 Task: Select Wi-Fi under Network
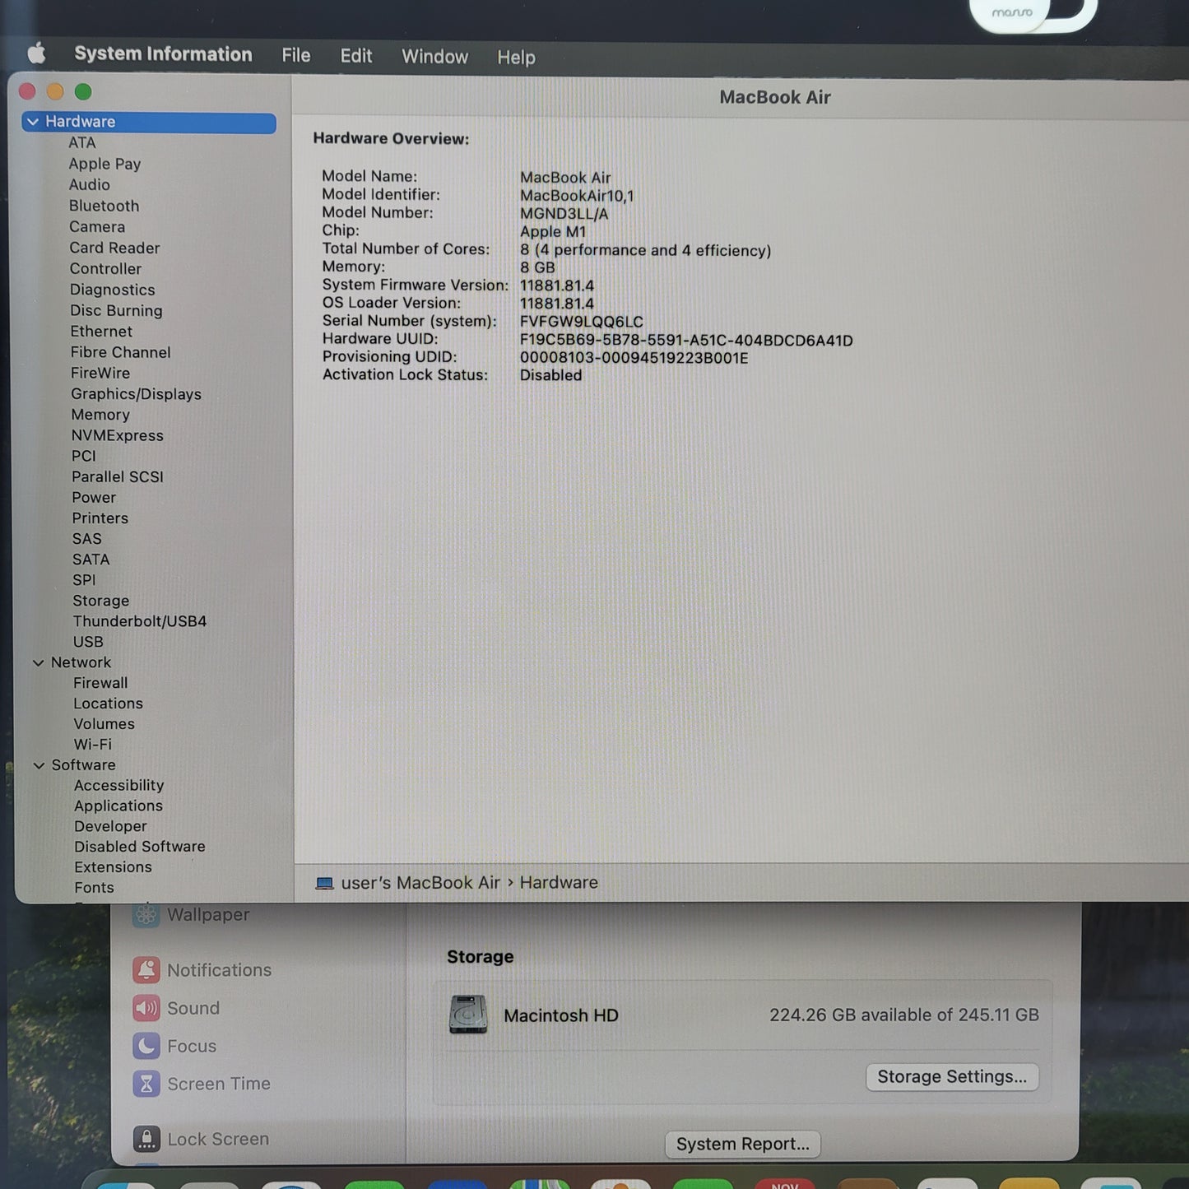(92, 744)
